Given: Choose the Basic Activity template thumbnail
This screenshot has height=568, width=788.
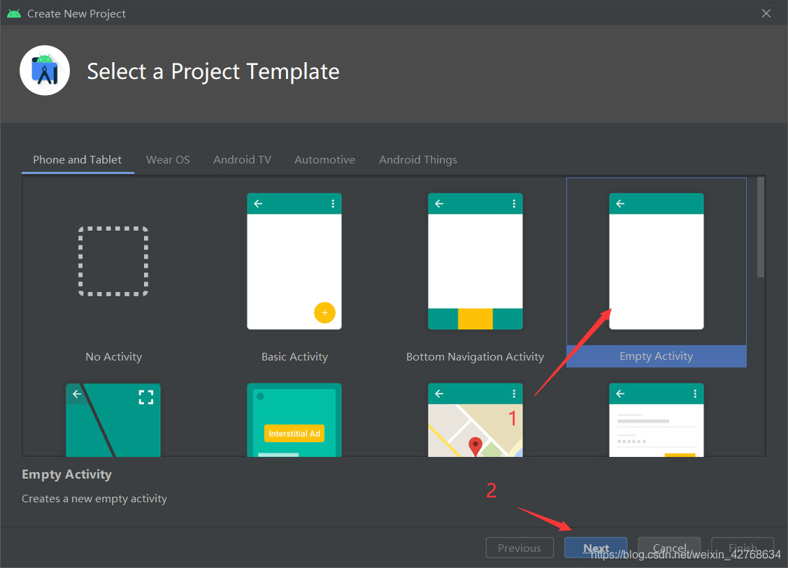Looking at the screenshot, I should 294,261.
